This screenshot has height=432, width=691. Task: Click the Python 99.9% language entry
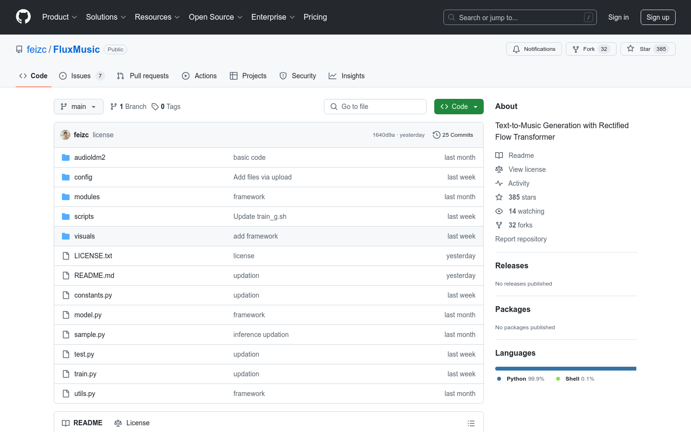point(521,379)
